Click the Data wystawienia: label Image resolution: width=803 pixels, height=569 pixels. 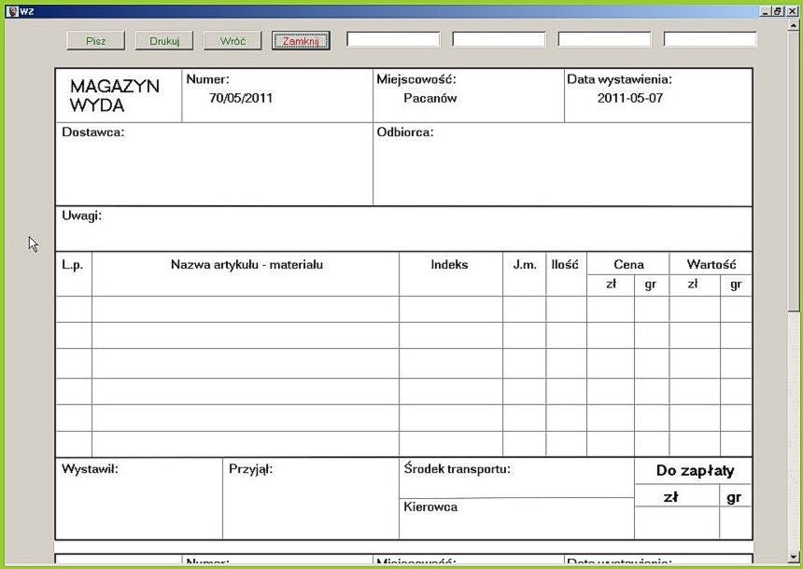tap(619, 79)
